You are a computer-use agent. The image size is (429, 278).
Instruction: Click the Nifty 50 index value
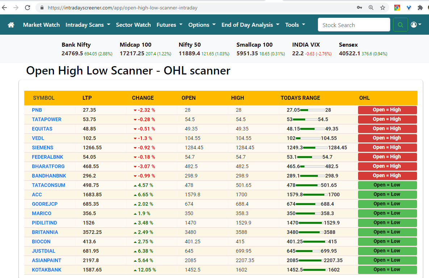click(189, 54)
